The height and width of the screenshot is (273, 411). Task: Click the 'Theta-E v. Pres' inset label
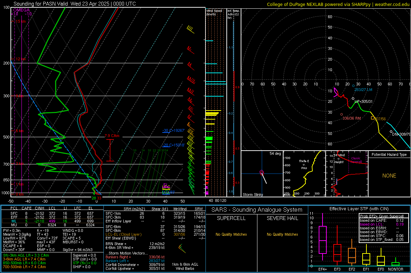[x=304, y=164]
